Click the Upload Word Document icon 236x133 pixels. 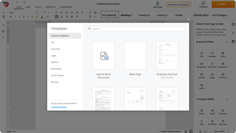pyautogui.click(x=103, y=56)
